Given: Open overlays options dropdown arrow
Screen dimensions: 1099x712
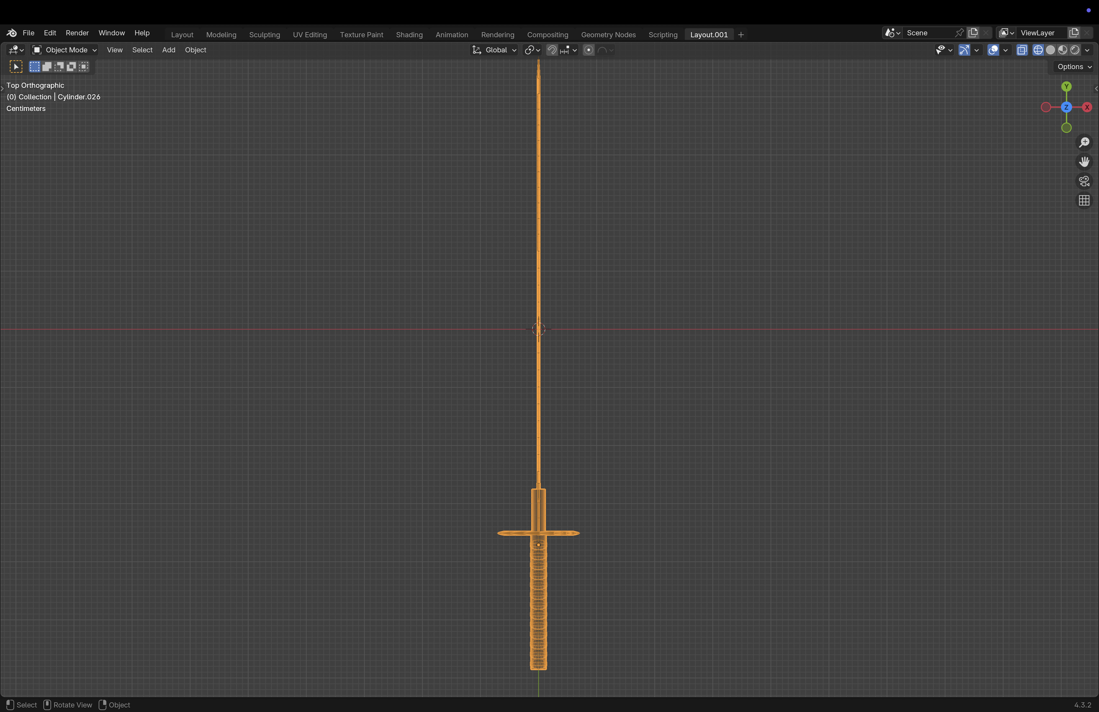Looking at the screenshot, I should tap(1005, 50).
